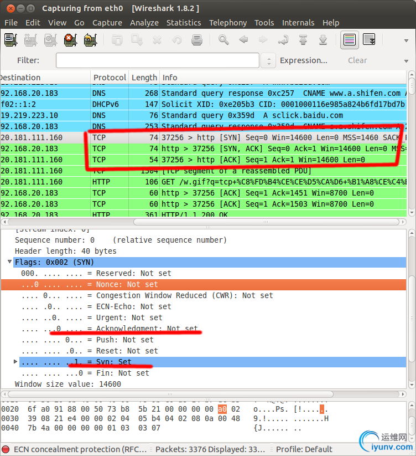Screen dimensions: 416x456
Task: Restart the running live capture
Action: coord(90,40)
